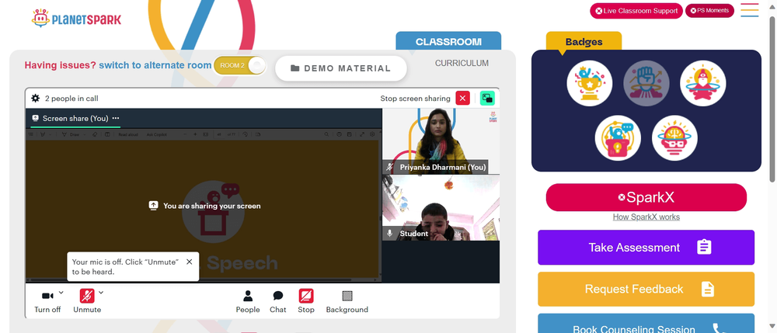Unmute the microphone

(x=87, y=301)
